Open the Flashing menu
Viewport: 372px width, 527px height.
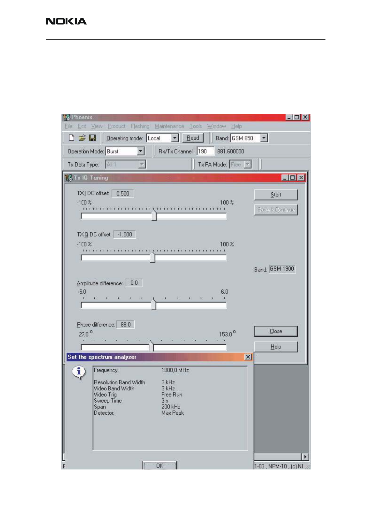pyautogui.click(x=140, y=126)
